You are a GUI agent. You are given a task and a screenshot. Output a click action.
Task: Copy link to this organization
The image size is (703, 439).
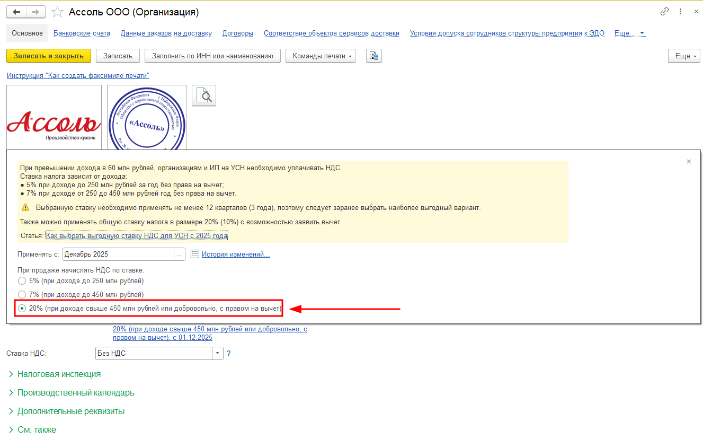664,12
